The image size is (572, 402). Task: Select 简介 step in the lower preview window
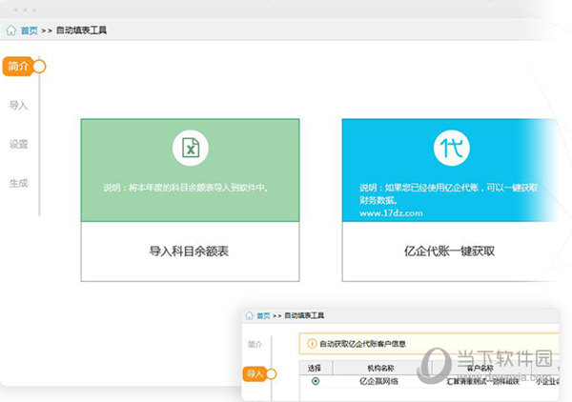click(x=255, y=344)
